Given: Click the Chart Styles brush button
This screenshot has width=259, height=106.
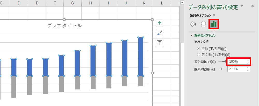Looking at the screenshot, I should coord(160,33).
